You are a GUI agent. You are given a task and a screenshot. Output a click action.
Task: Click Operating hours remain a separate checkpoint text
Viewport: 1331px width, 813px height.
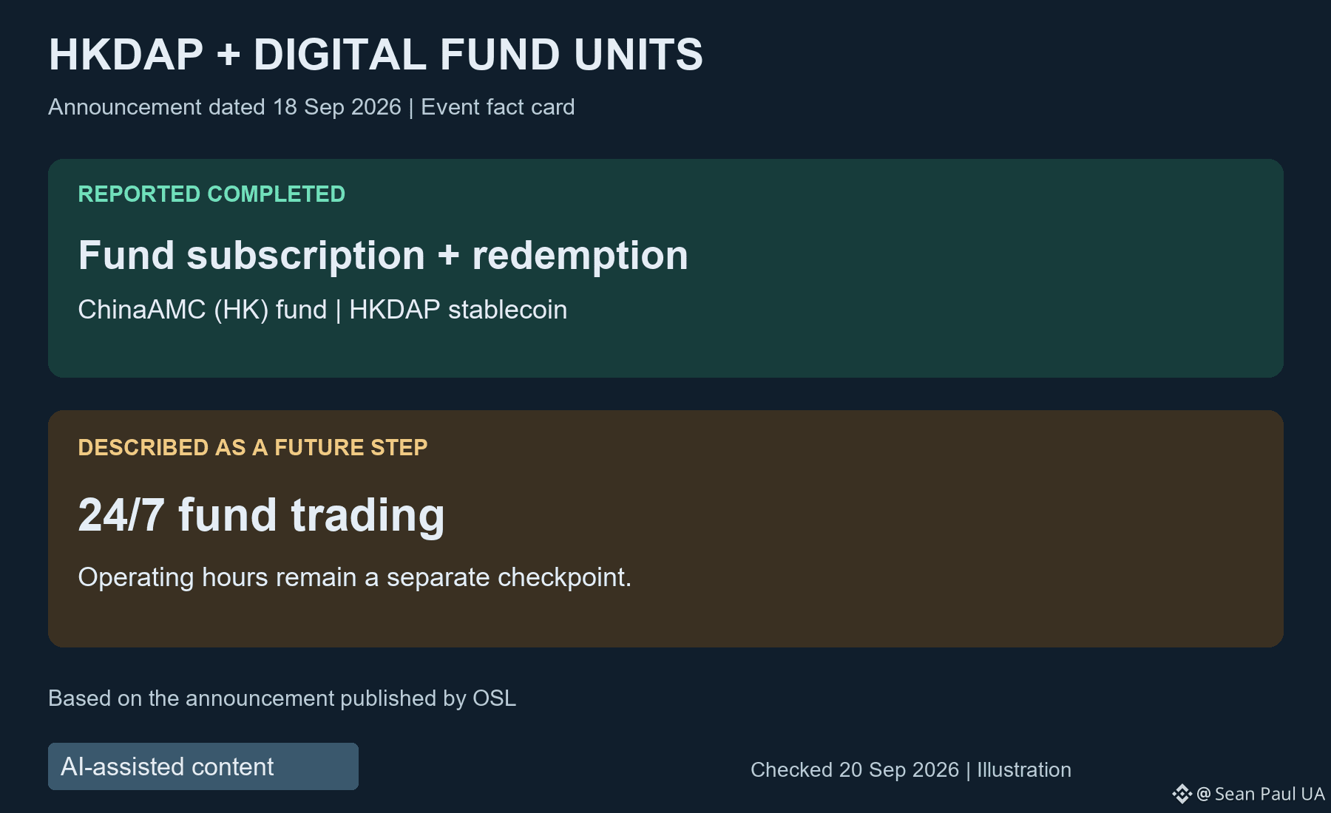point(355,577)
